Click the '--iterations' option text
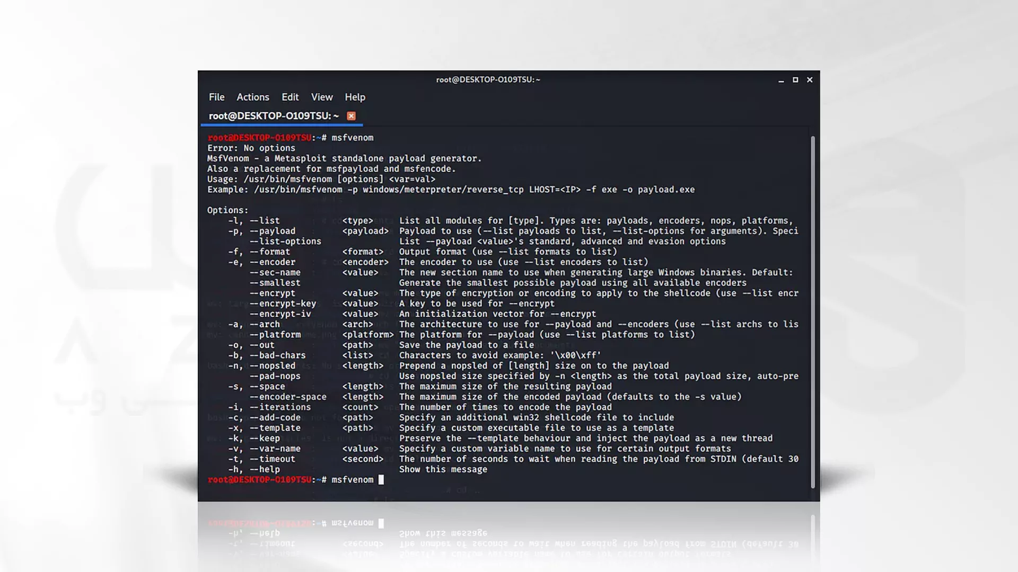The width and height of the screenshot is (1018, 572). tap(280, 407)
